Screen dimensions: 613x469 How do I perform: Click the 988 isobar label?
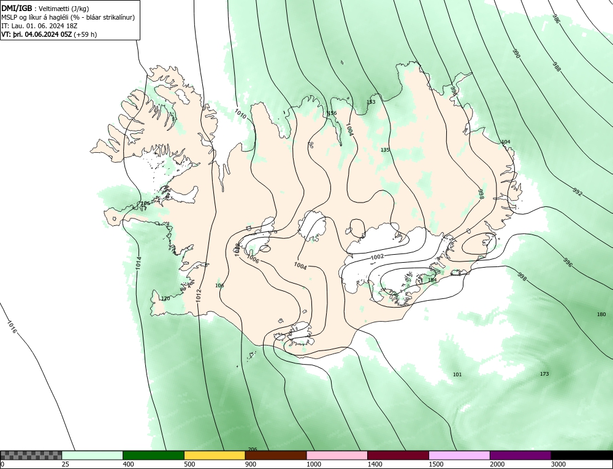point(557,66)
